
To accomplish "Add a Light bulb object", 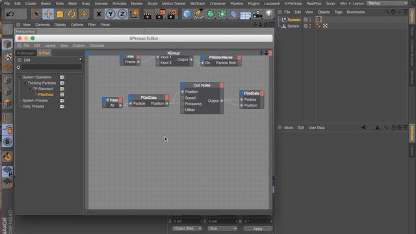I will 269,14.
